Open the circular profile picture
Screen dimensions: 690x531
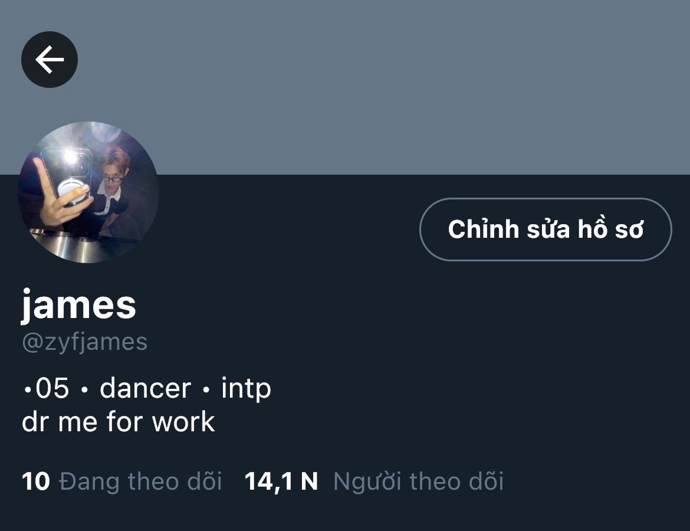[88, 192]
